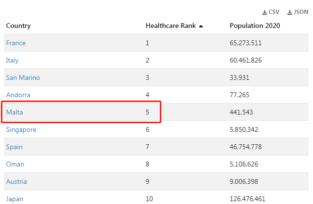The width and height of the screenshot is (313, 204).
Task: Open the Japan country link
Action: pos(14,199)
